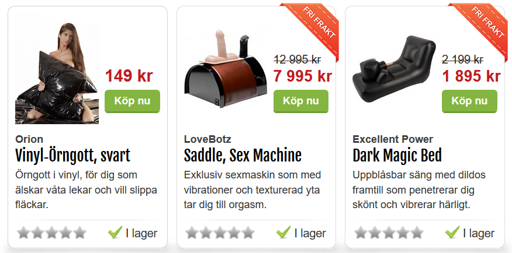Click the green in-stock checkmark under Saddle
512x253 pixels.
283,232
